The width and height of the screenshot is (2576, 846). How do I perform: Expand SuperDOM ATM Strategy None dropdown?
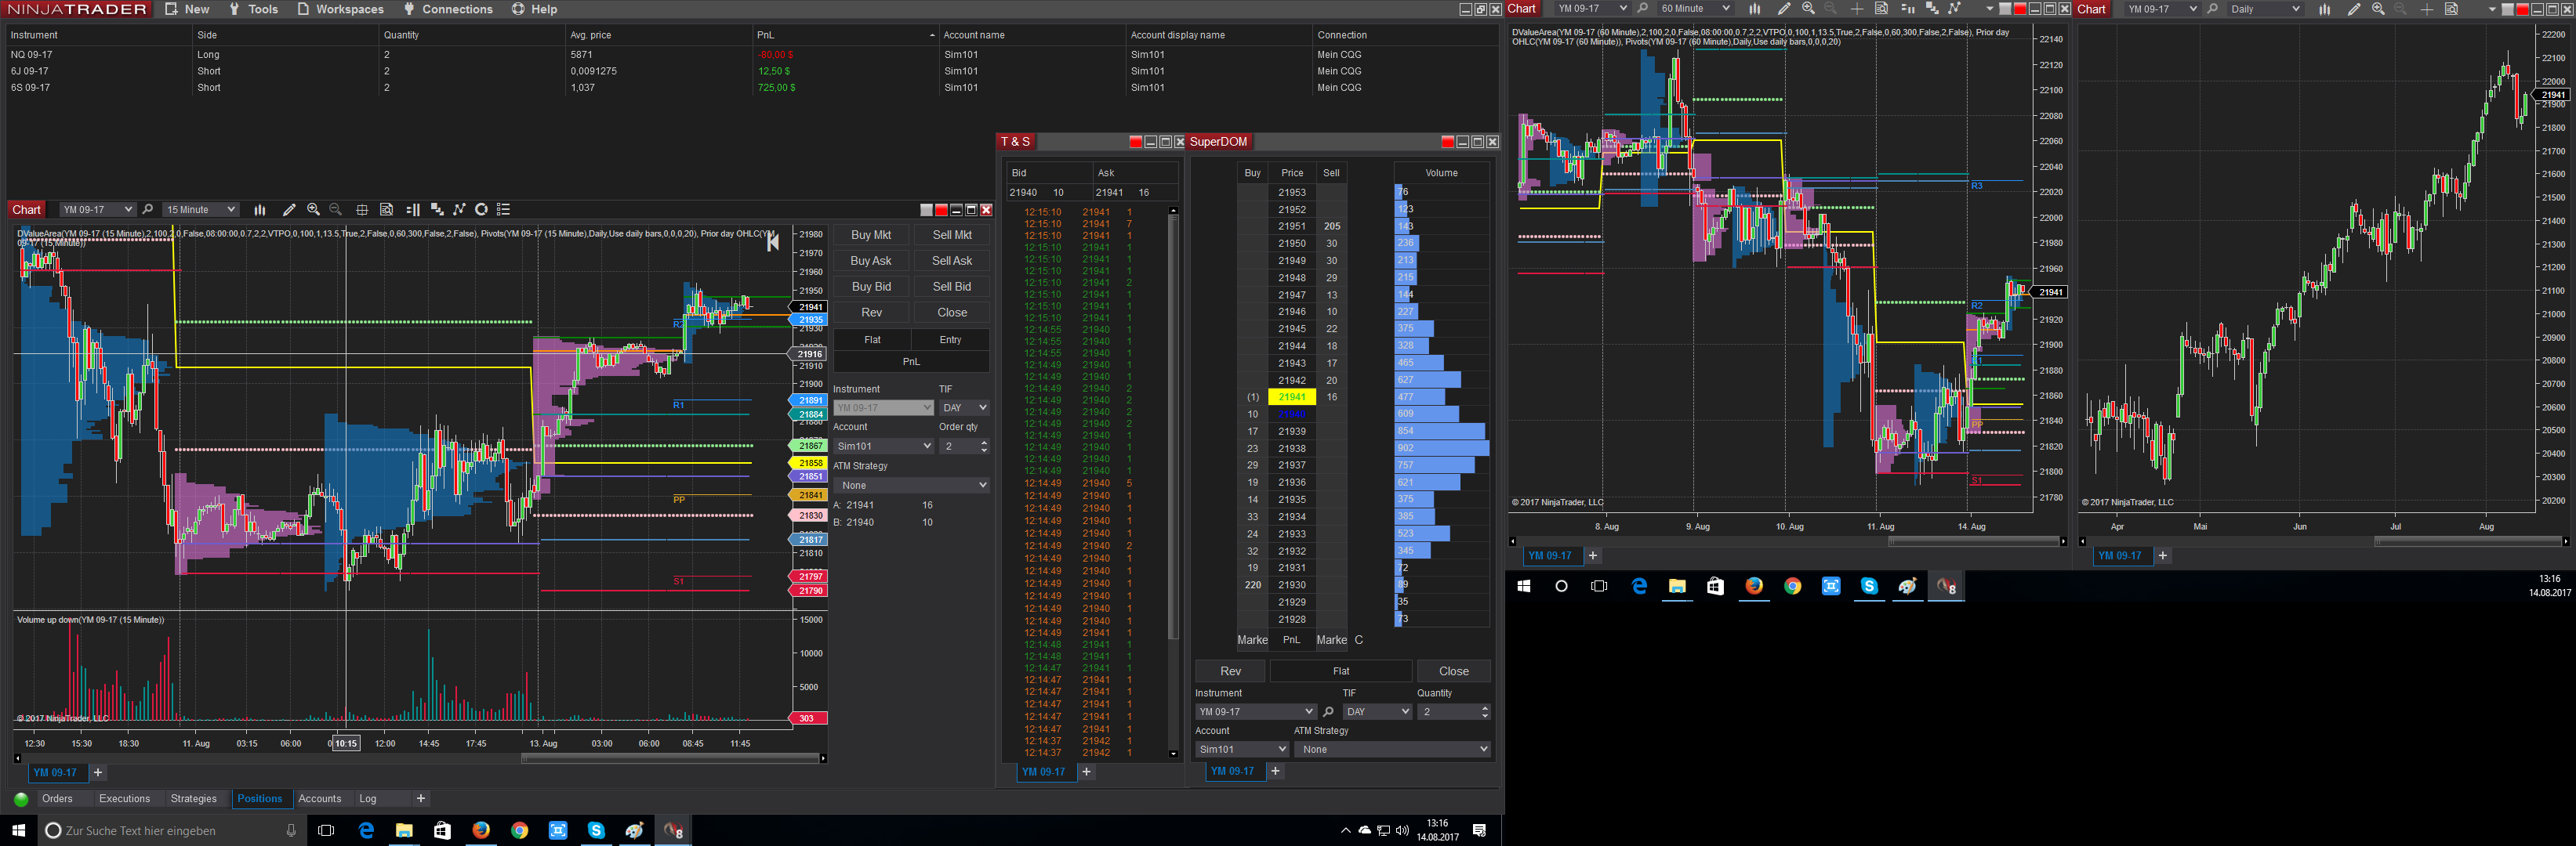(x=1392, y=749)
